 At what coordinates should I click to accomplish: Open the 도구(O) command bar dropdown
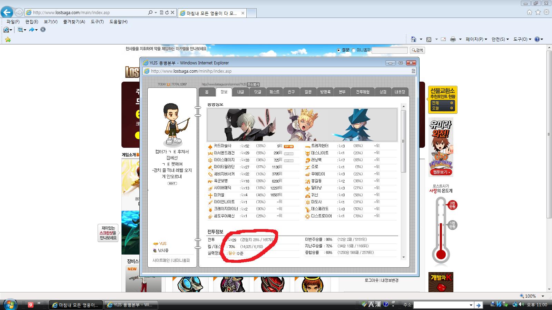(x=522, y=39)
